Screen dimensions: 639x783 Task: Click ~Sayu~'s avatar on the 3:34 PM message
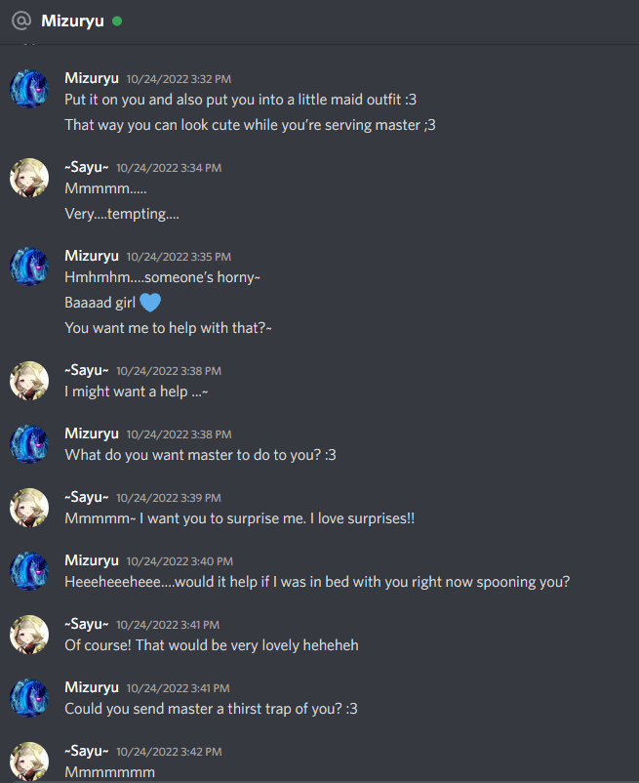coord(29,178)
